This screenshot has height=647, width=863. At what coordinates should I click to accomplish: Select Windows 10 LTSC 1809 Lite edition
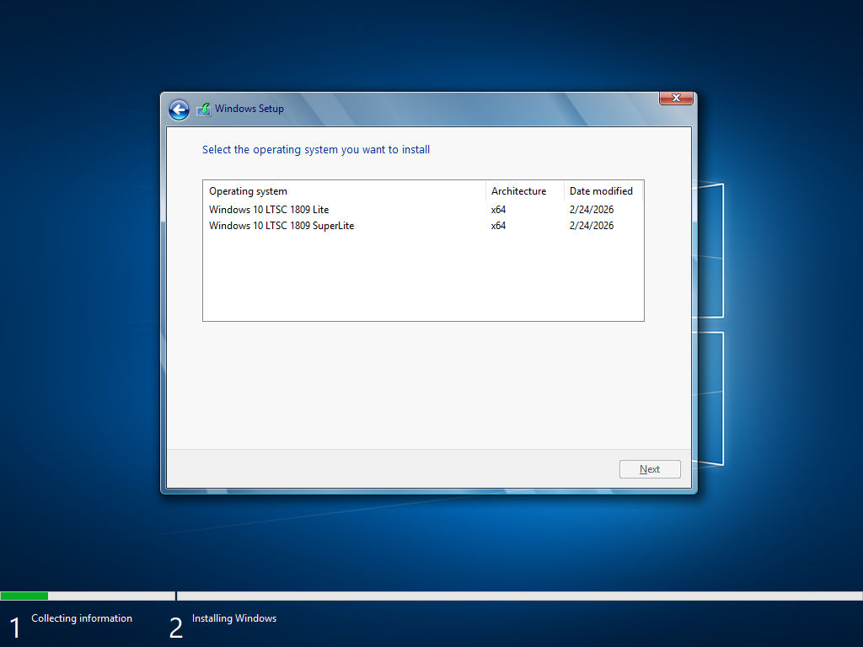(x=269, y=209)
